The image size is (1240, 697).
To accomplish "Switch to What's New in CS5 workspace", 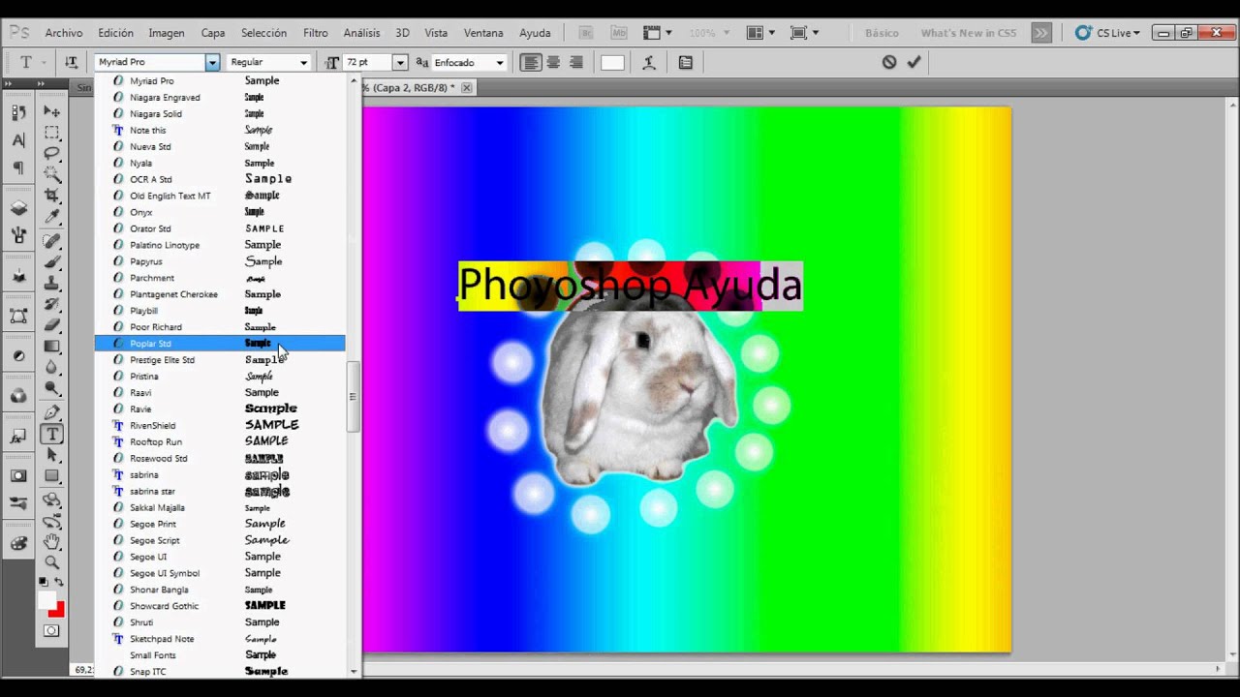I will click(x=969, y=33).
